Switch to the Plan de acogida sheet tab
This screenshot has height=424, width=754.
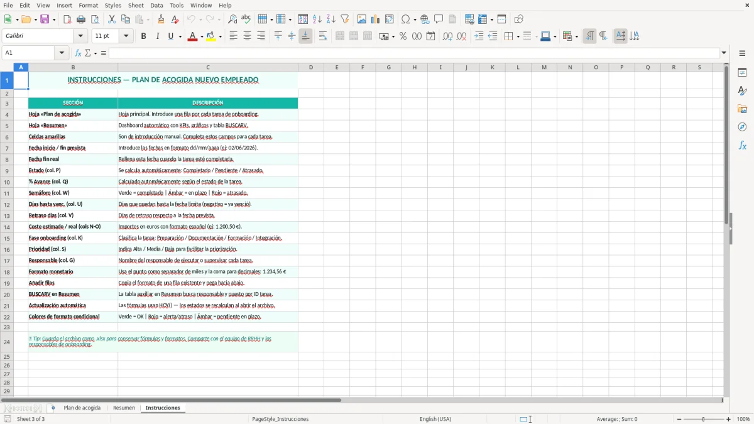pos(82,408)
